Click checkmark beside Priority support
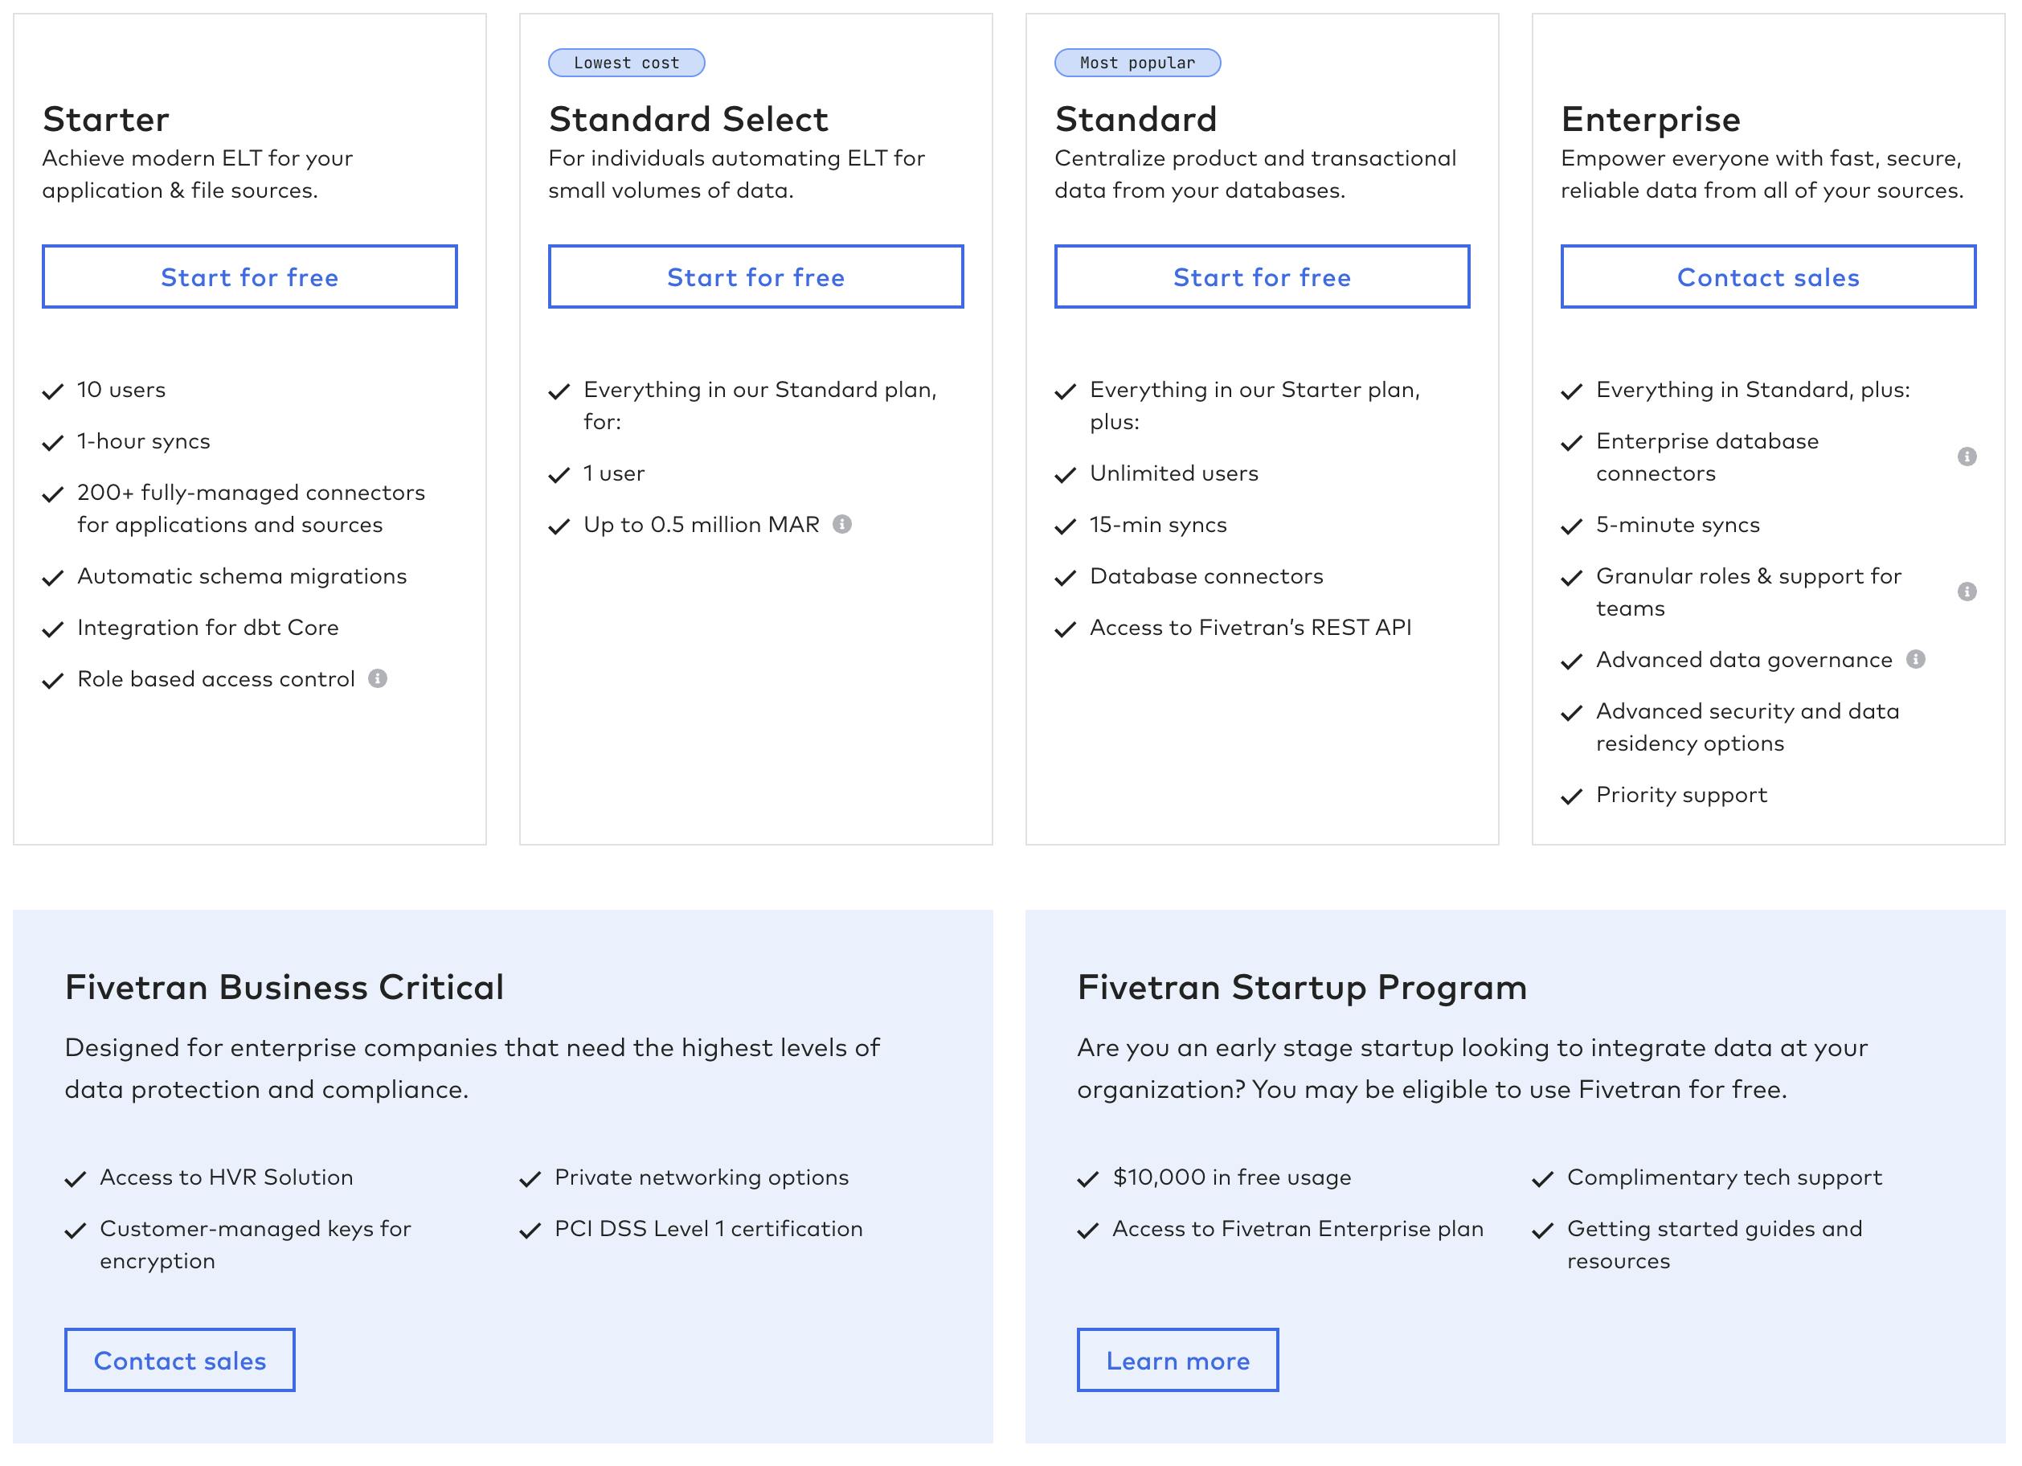2022x1466 pixels. (x=1571, y=796)
